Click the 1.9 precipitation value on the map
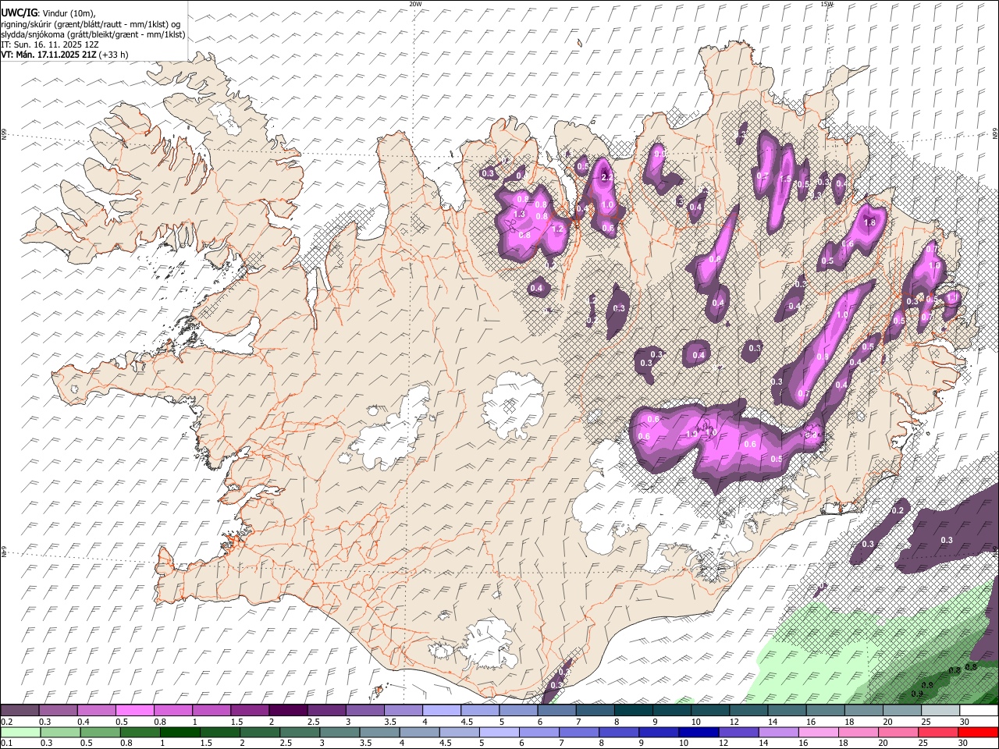 tap(691, 435)
